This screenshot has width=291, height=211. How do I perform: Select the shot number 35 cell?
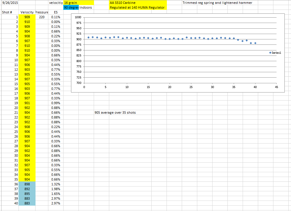[x=10, y=179]
